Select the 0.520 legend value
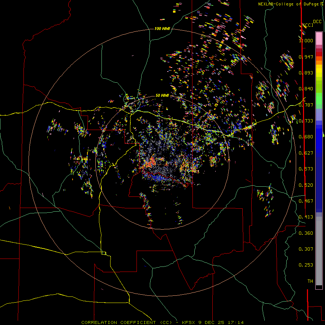Screen dimensions: 325x325 [x=306, y=185]
